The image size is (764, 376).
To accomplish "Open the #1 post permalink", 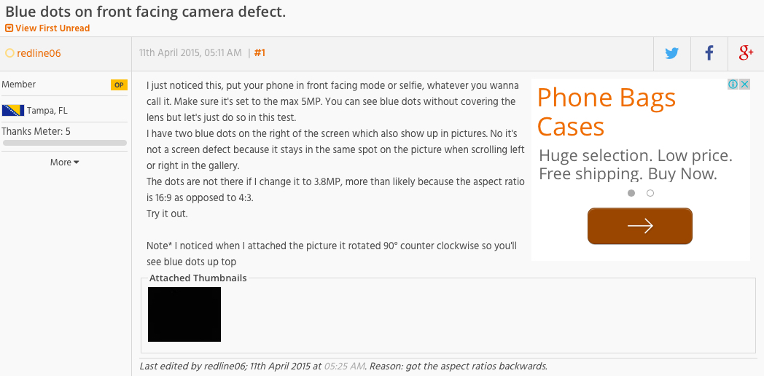I will (x=260, y=53).
